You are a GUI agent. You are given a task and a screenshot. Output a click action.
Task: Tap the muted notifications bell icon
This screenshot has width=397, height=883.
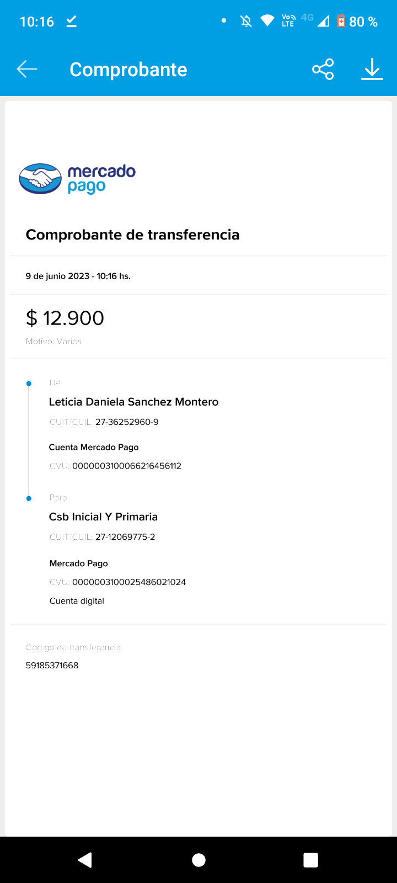point(246,22)
